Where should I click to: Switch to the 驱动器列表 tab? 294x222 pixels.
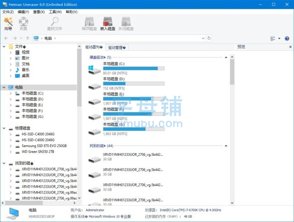pos(94,47)
